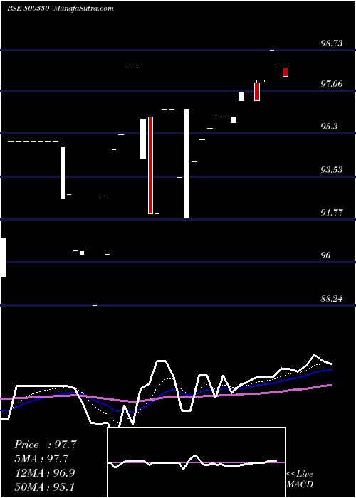356x498 pixels.
Task: Click the 93.53 price level label
Action: tap(332, 170)
